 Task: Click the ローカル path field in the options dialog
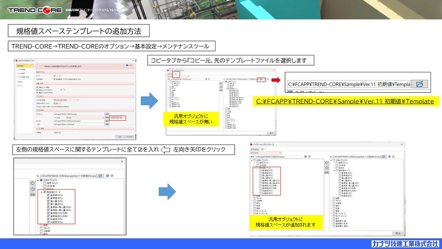tap(79, 121)
